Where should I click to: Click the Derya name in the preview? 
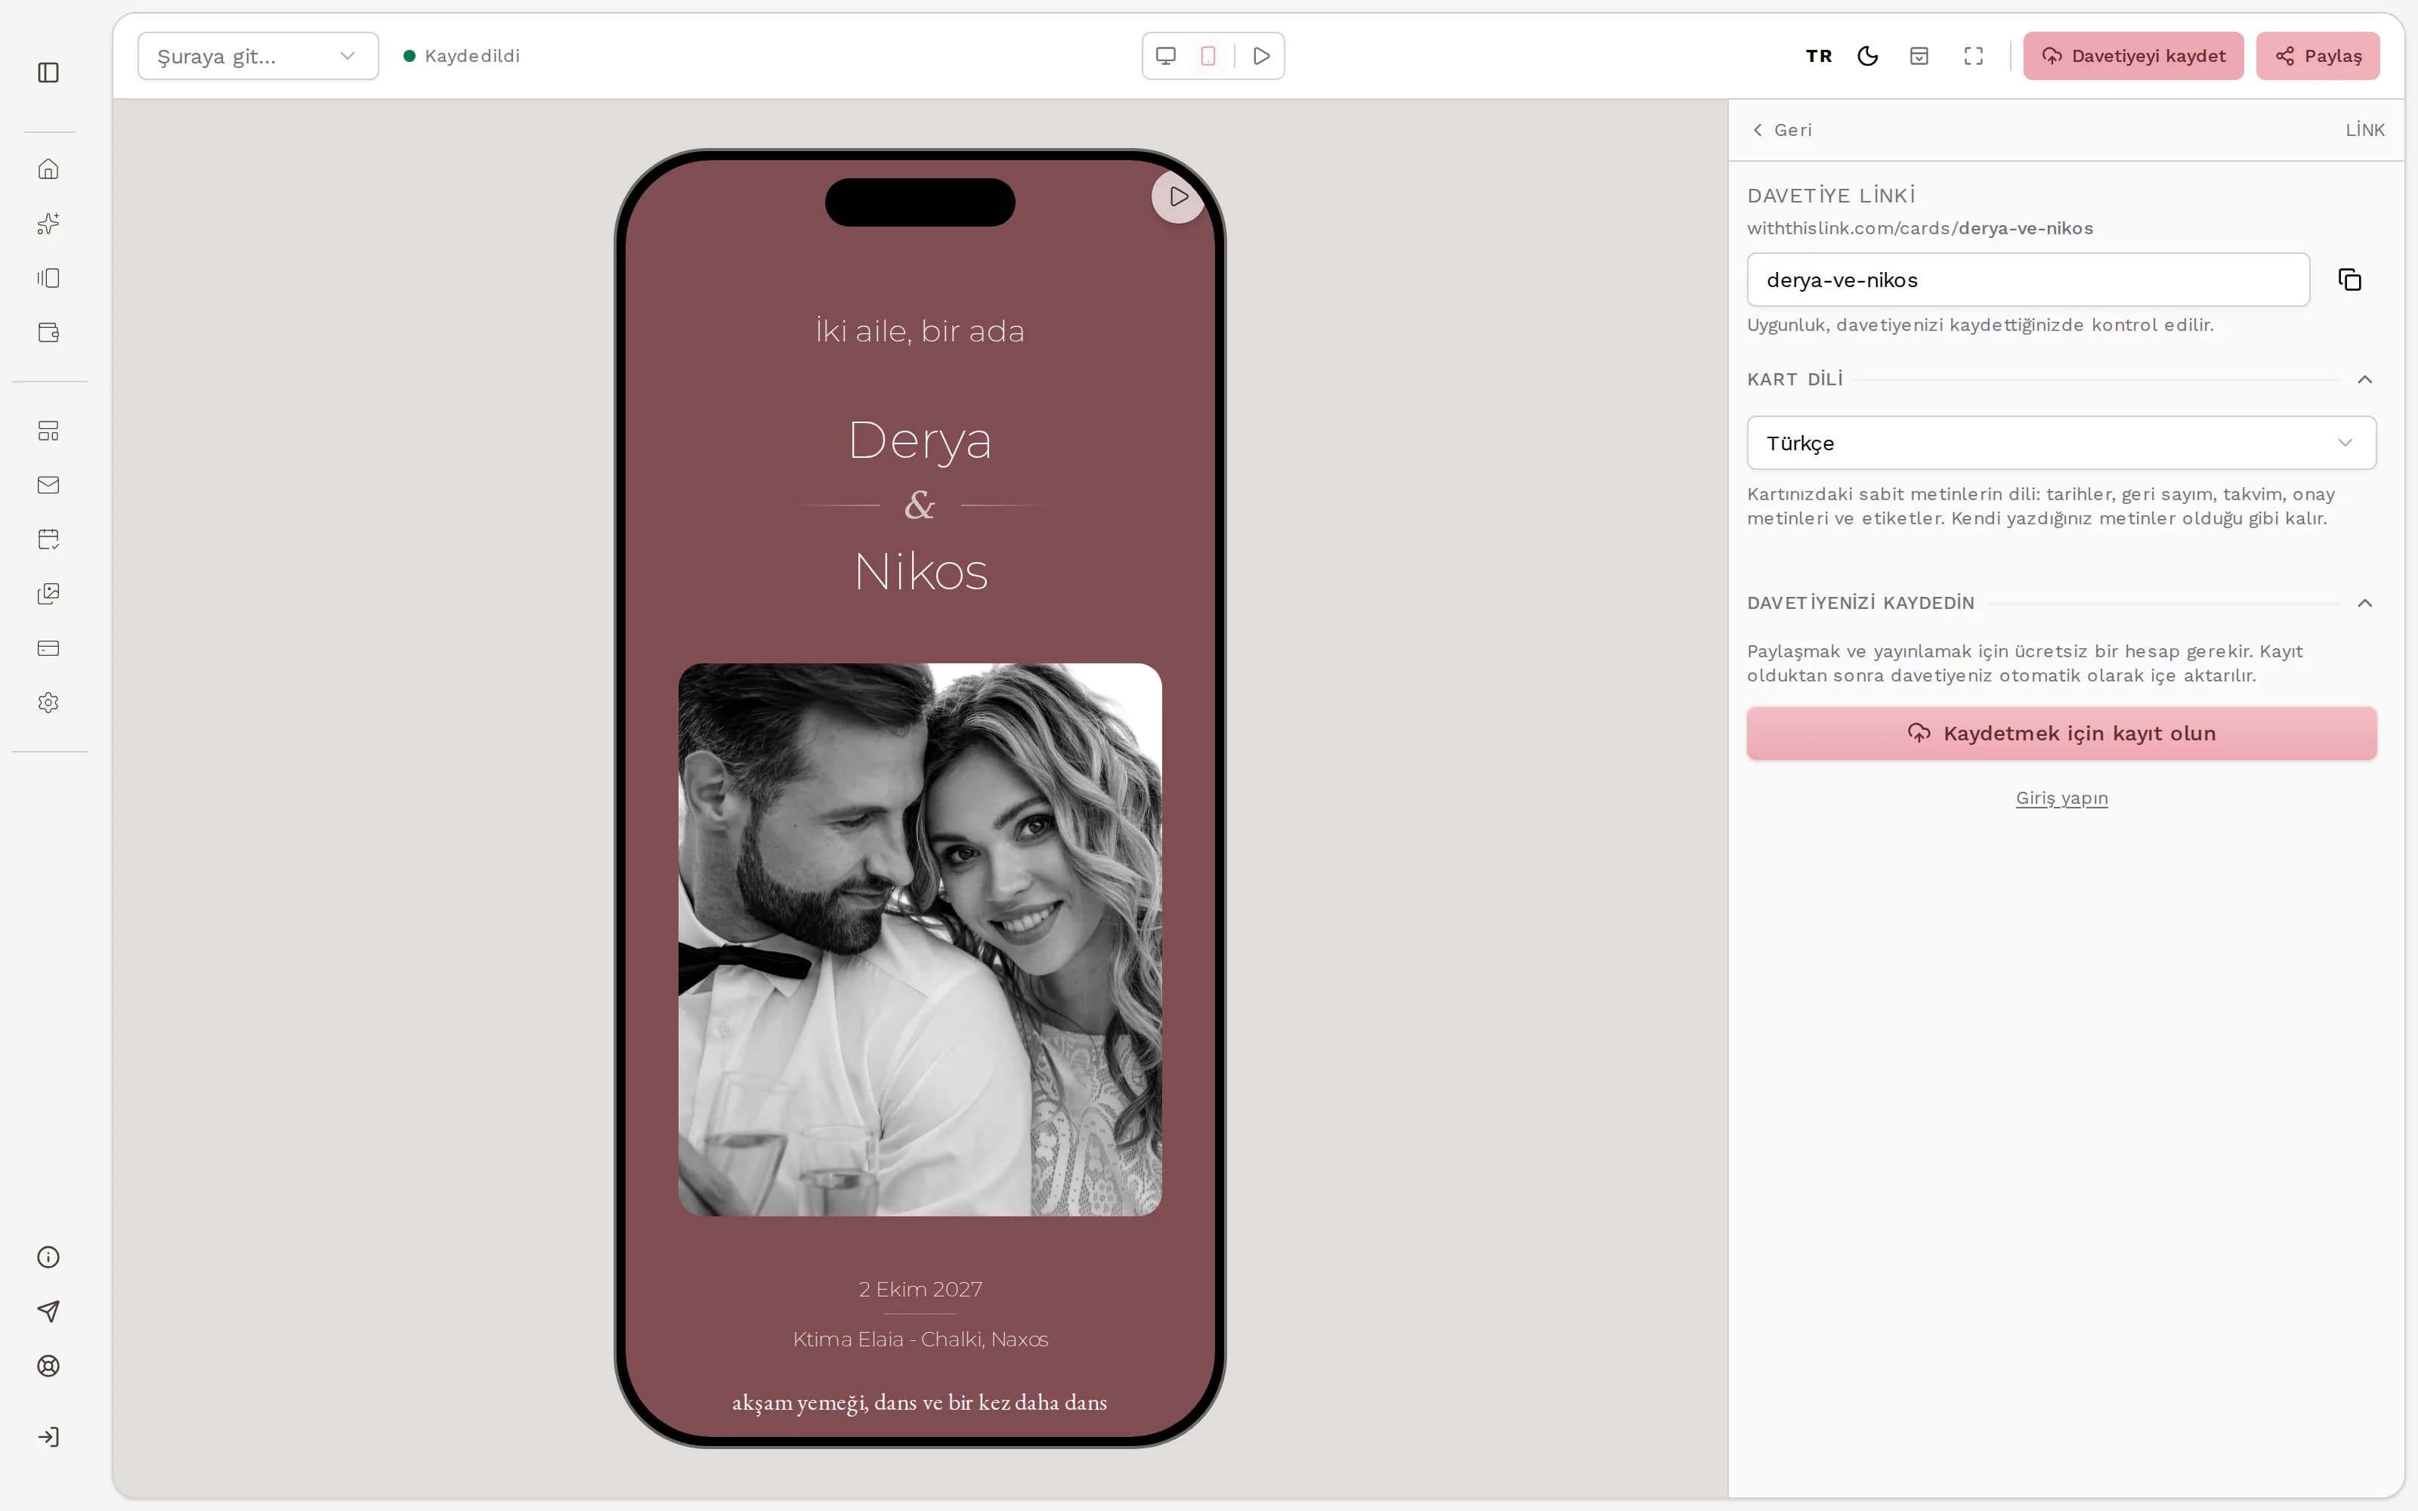pyautogui.click(x=920, y=440)
